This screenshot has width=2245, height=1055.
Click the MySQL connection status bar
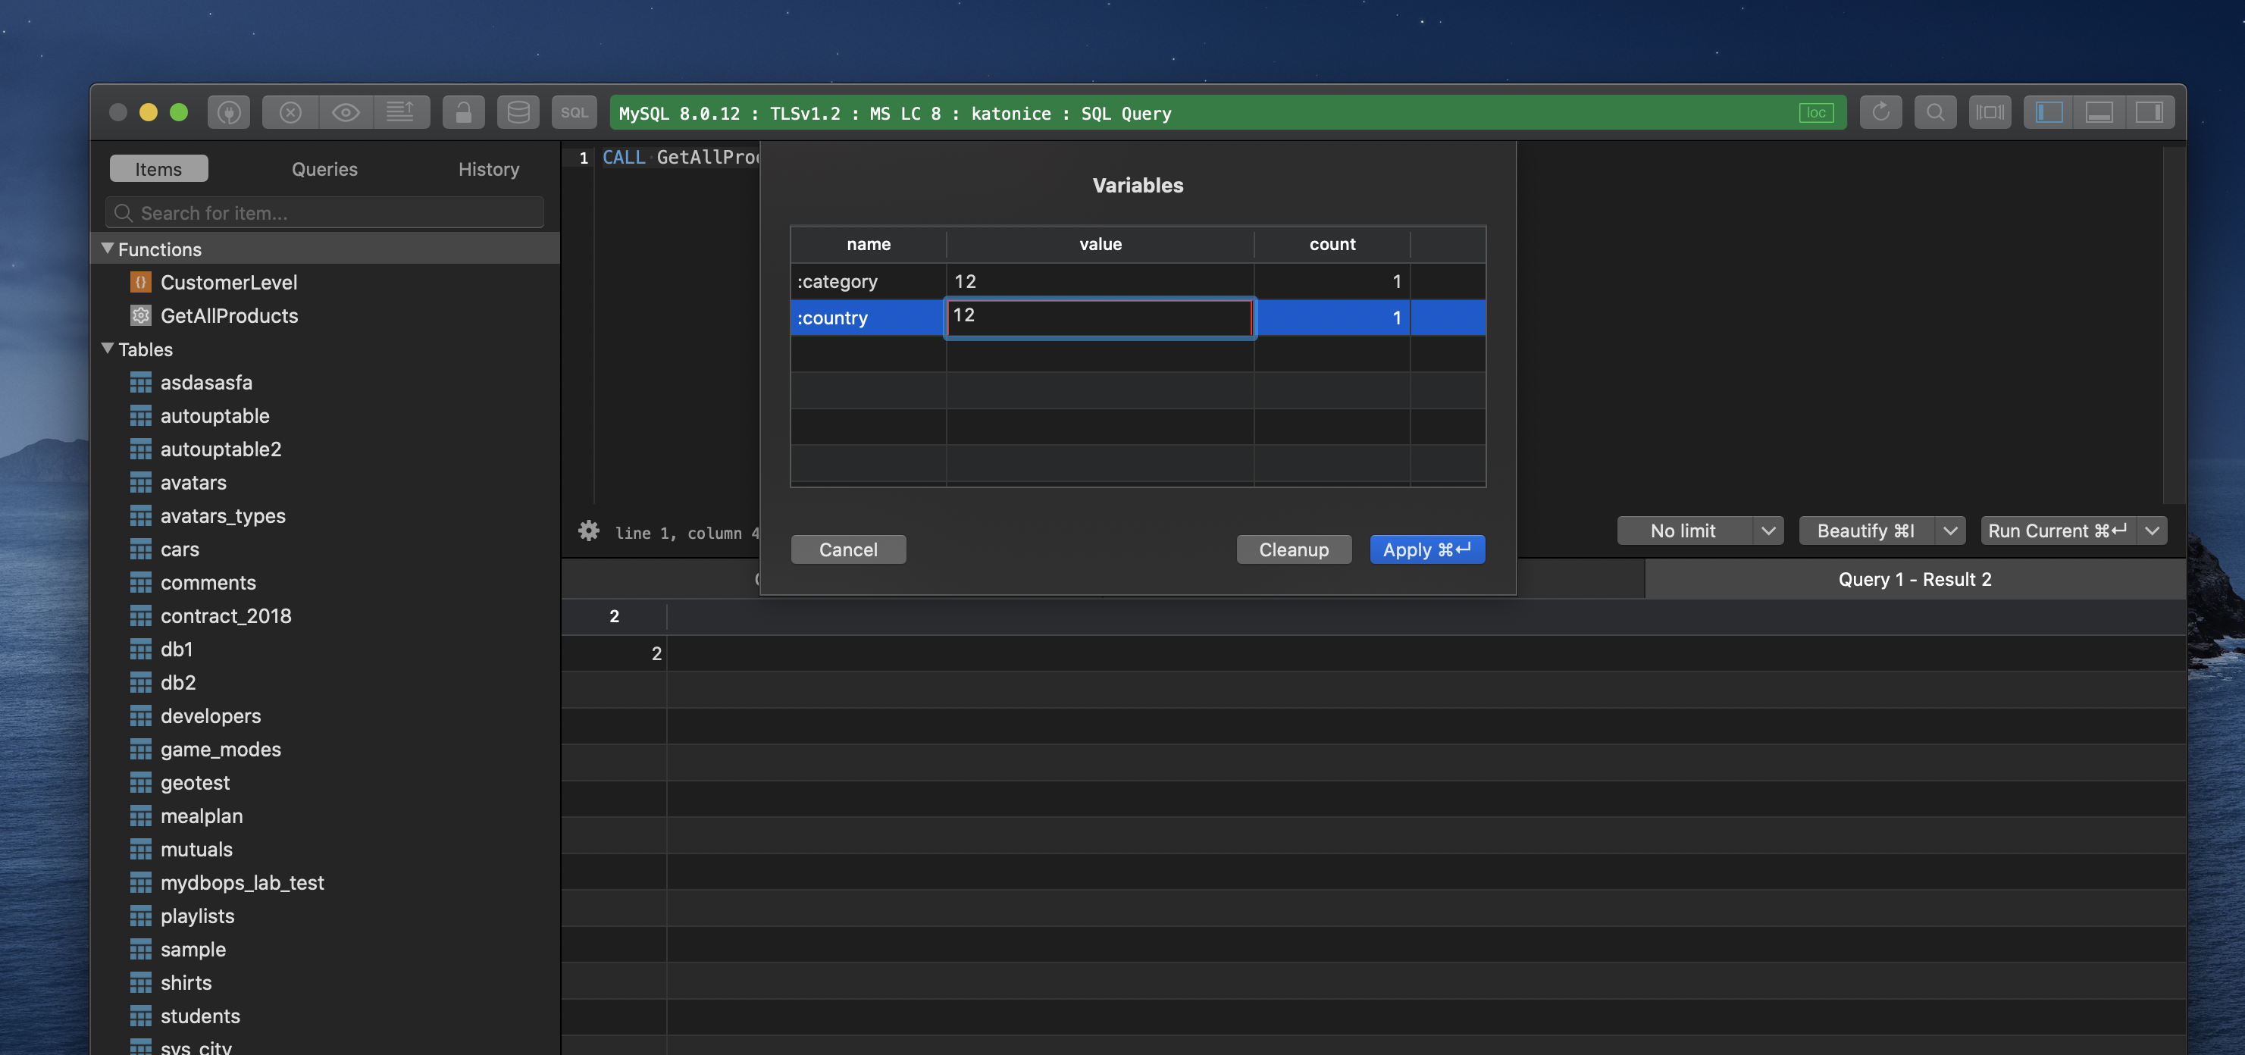[1227, 112]
